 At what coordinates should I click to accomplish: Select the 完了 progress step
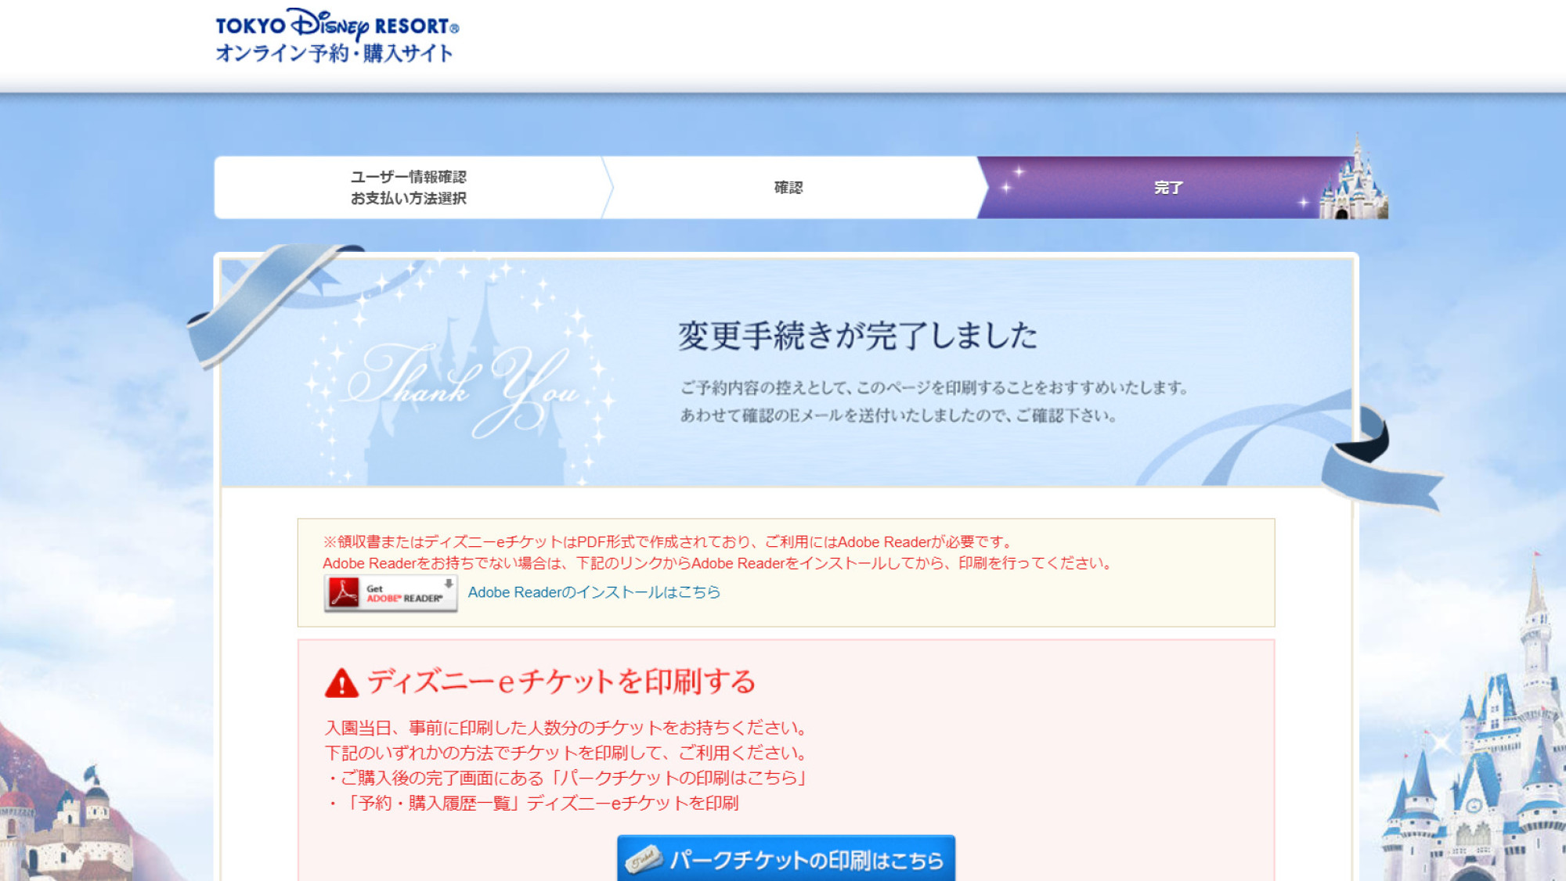[1167, 188]
